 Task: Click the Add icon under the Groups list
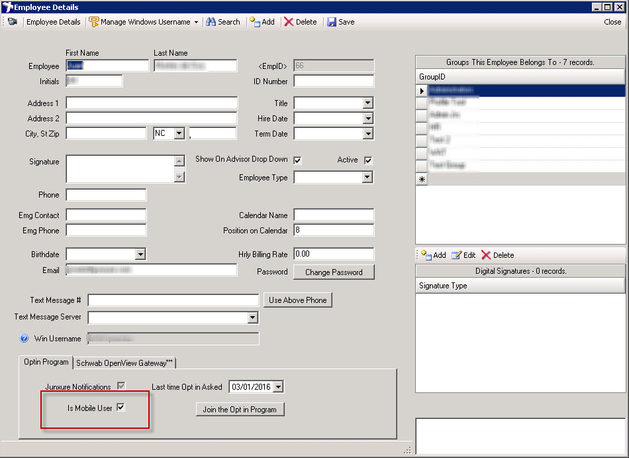pyautogui.click(x=426, y=255)
